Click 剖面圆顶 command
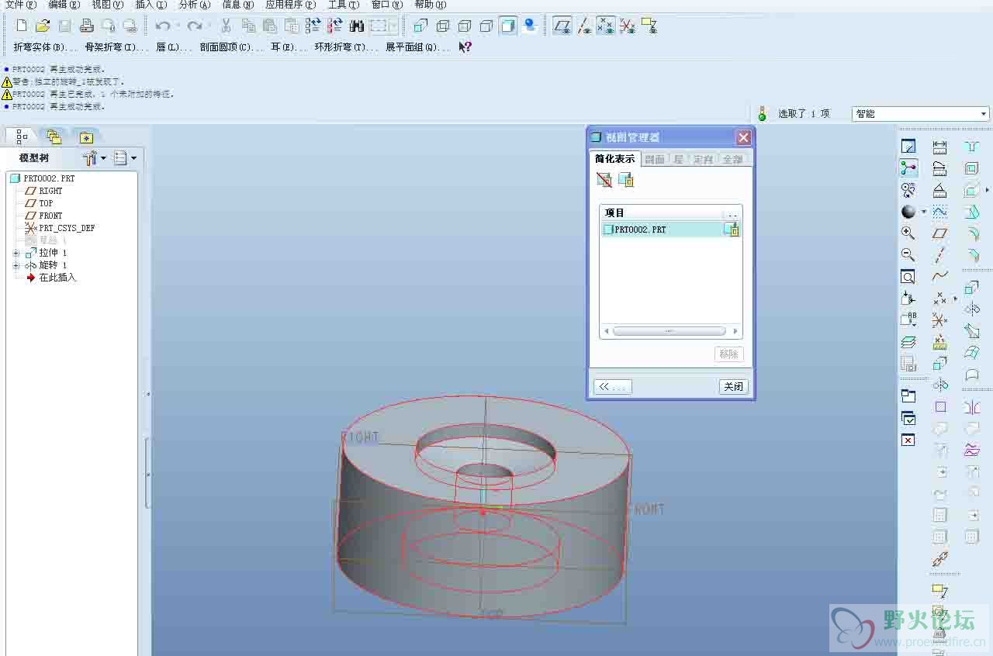This screenshot has height=656, width=993. click(x=232, y=47)
